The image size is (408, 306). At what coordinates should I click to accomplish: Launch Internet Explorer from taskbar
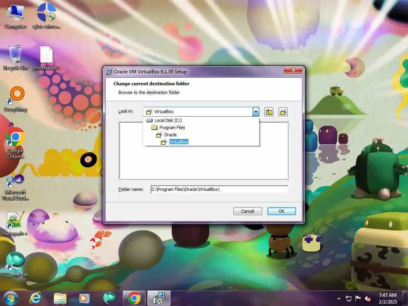click(x=35, y=298)
